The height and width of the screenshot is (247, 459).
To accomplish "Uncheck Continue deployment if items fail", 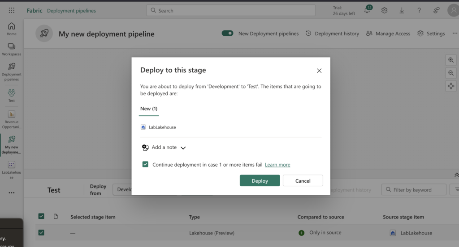I will click(x=145, y=164).
